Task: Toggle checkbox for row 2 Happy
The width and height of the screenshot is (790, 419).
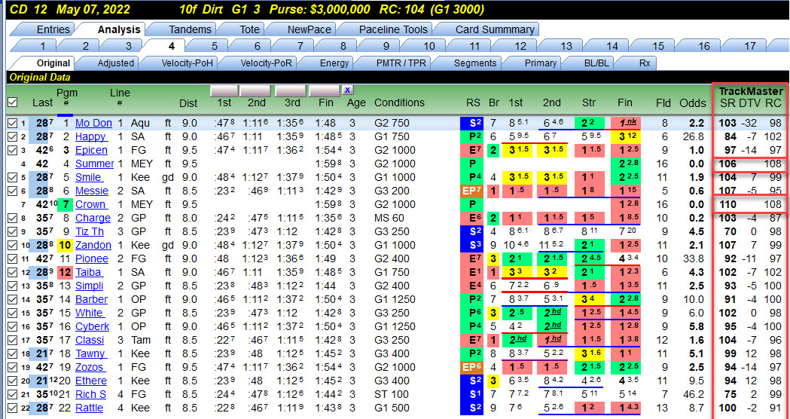Action: [12, 136]
